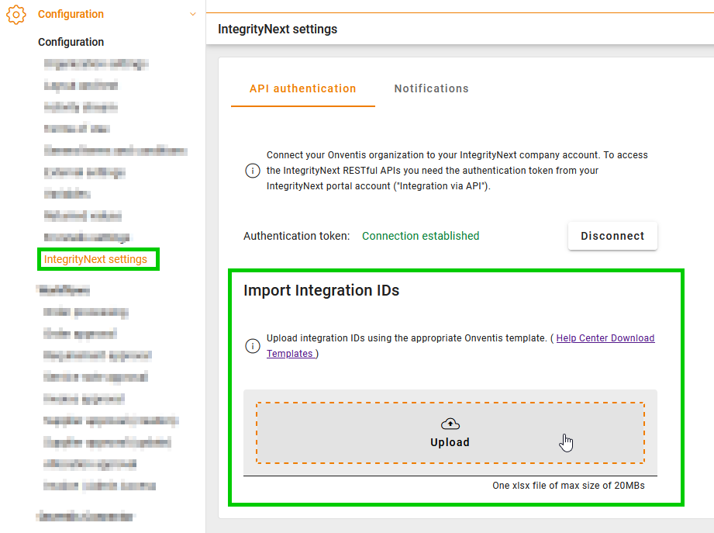Click the Upload label text
Image resolution: width=714 pixels, height=533 pixels.
tap(450, 442)
